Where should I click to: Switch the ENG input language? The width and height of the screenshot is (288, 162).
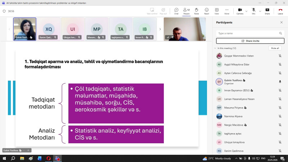263,158
